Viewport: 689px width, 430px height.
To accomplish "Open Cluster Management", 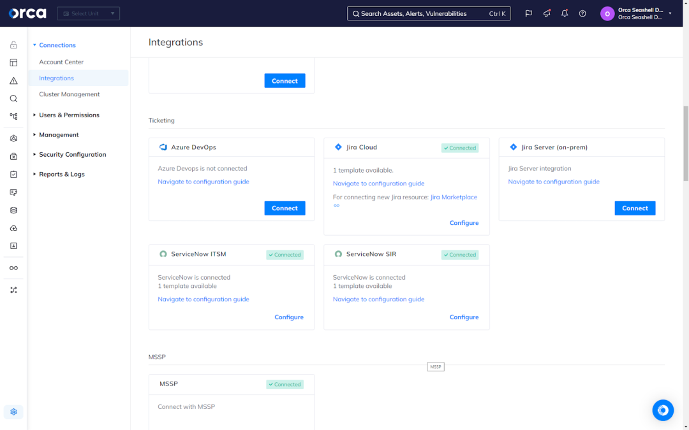I will [x=70, y=94].
